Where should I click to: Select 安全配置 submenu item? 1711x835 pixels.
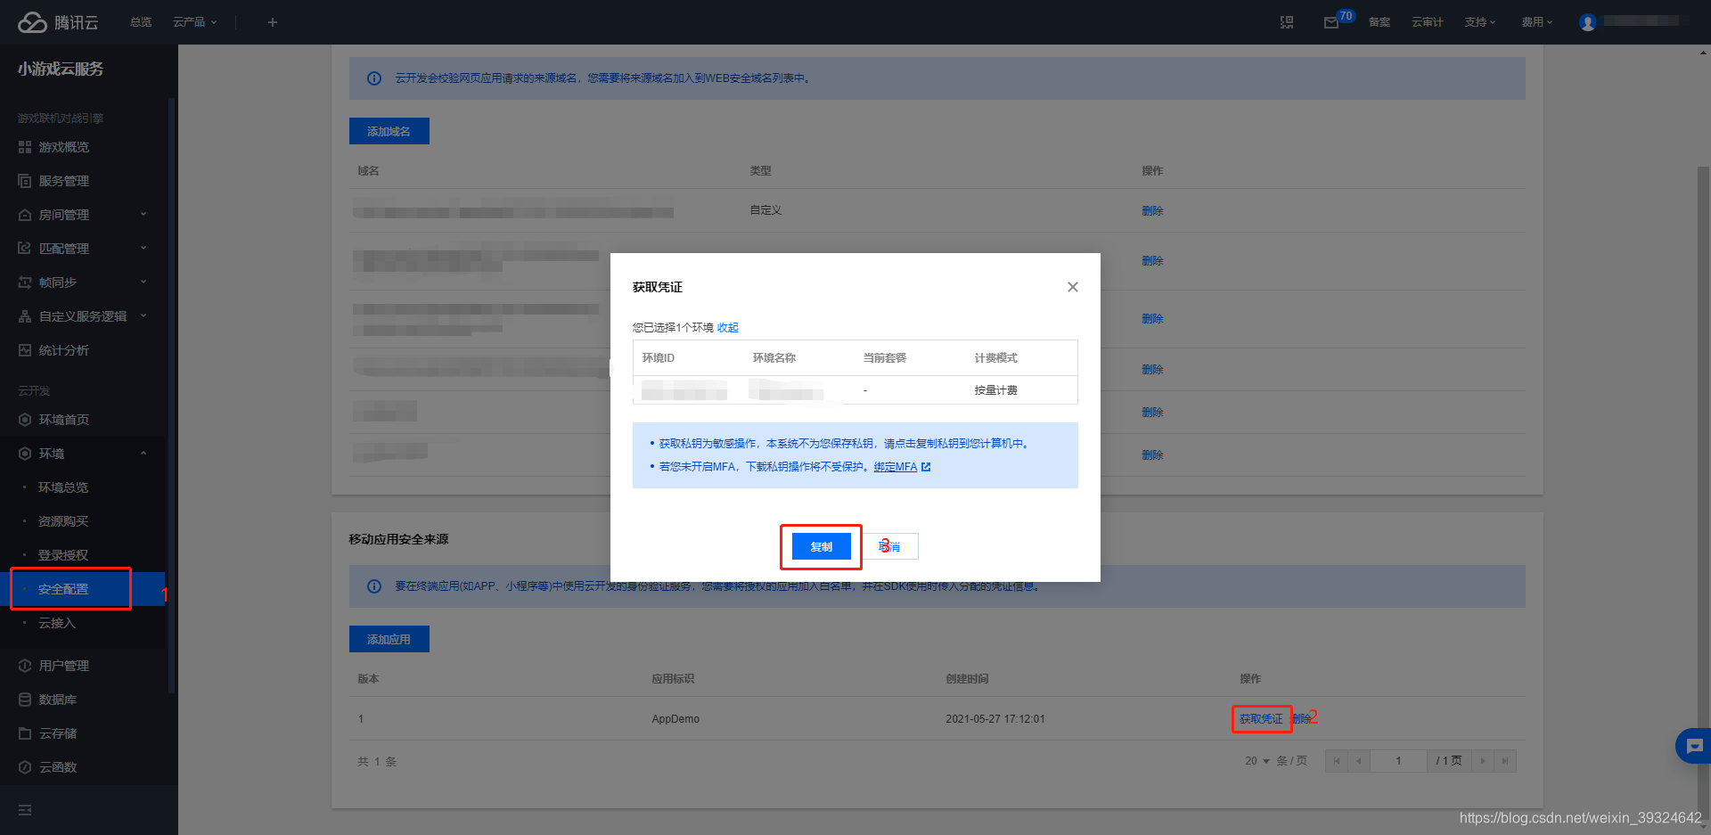(x=63, y=589)
